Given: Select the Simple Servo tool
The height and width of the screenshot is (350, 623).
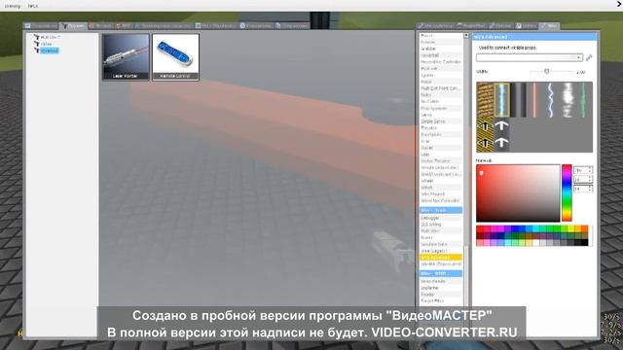Looking at the screenshot, I should pyautogui.click(x=440, y=122).
